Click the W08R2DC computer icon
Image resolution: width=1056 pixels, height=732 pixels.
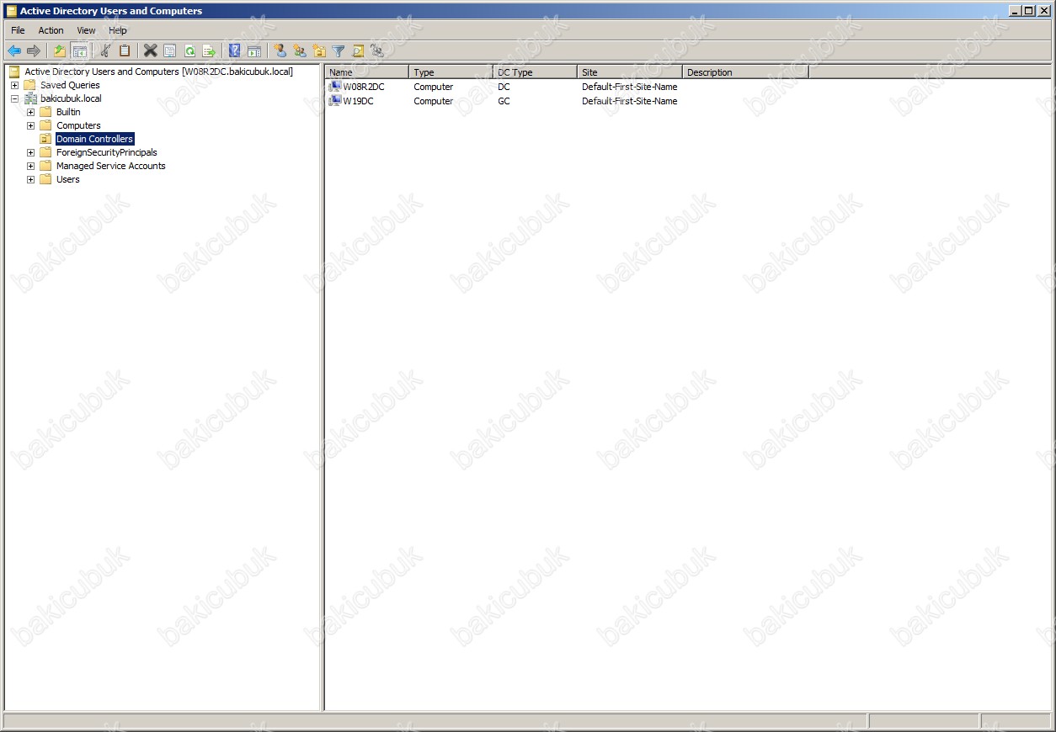(x=335, y=87)
